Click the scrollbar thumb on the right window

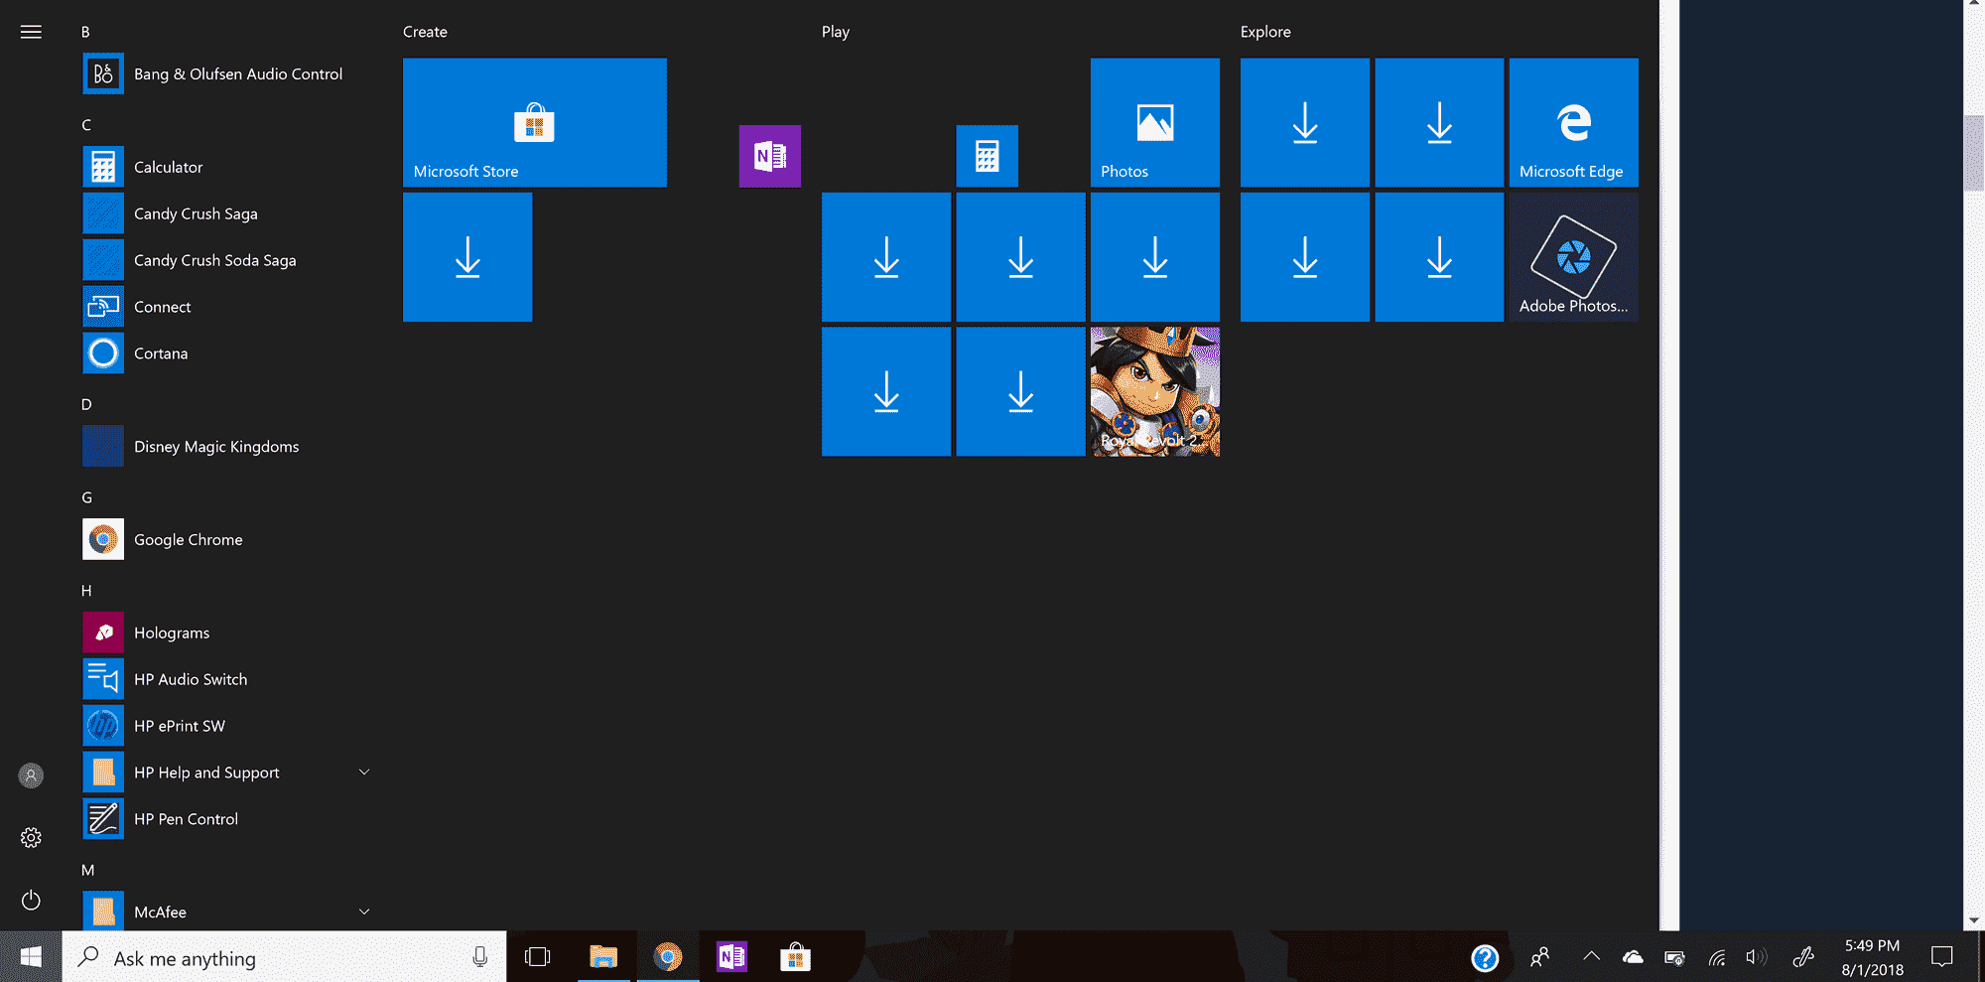coord(1974,153)
